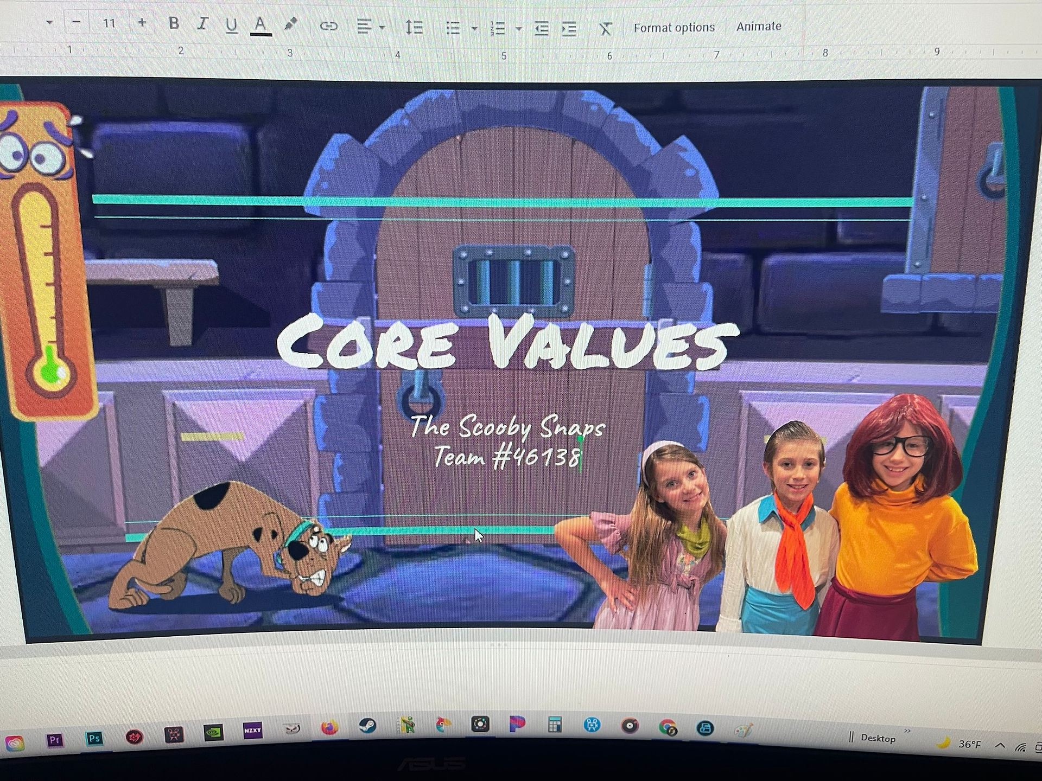Expand the numbered list style arrow
This screenshot has height=781, width=1042.
[519, 29]
